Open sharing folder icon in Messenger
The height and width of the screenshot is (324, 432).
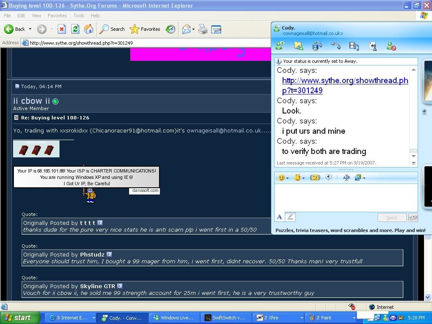pyautogui.click(x=298, y=46)
